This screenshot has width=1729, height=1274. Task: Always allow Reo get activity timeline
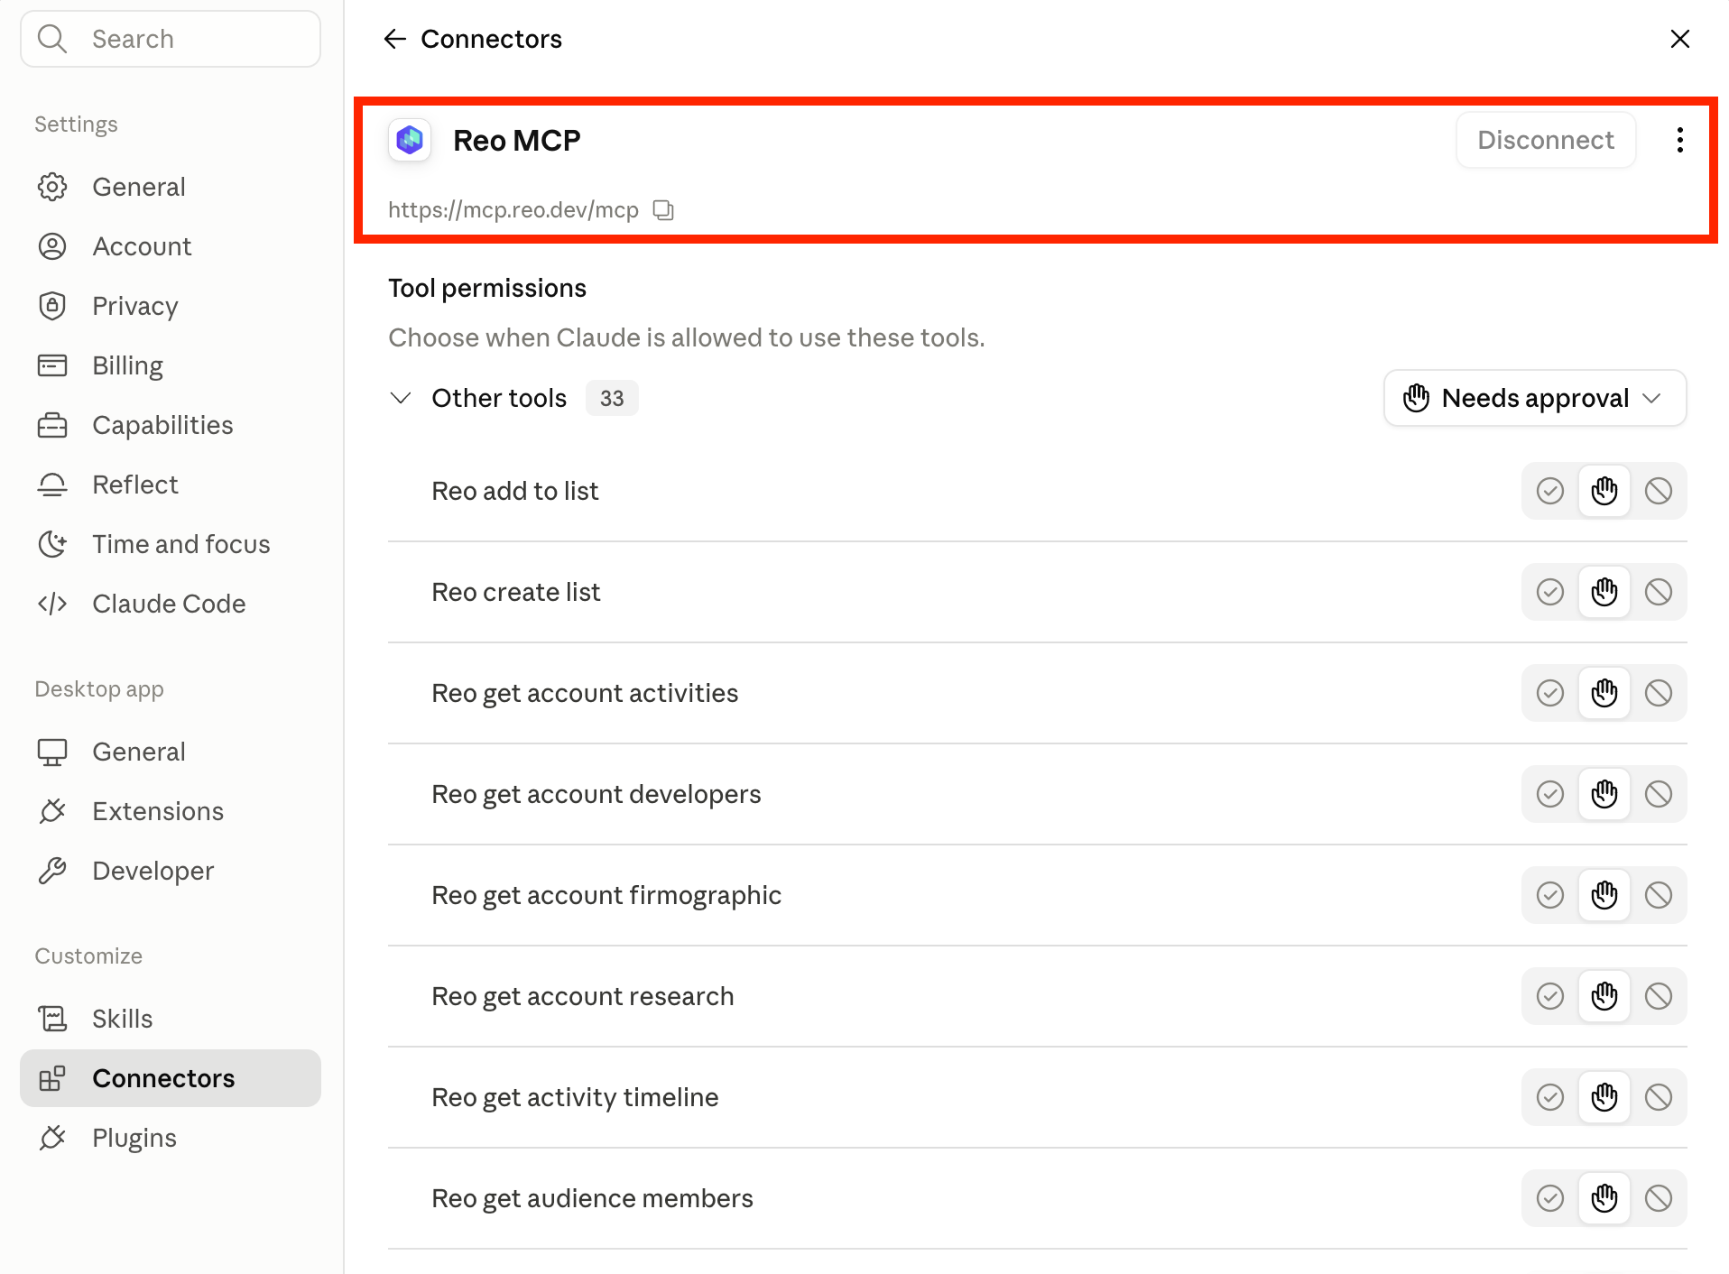point(1550,1097)
